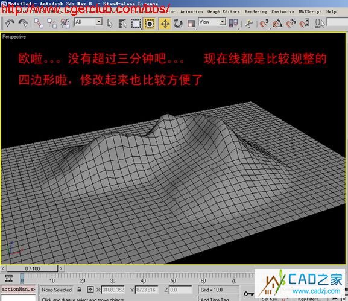This screenshot has height=301, width=348.
Task: Open the Graph Editors menu
Action: point(223,11)
